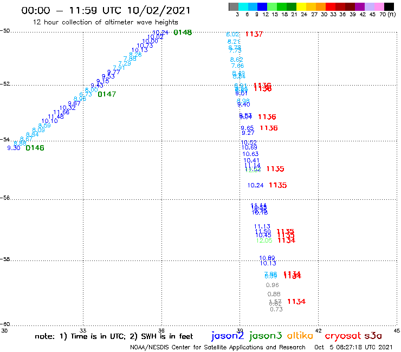
Task: Click the gray '0.96' wave height value
Action: pos(273,285)
